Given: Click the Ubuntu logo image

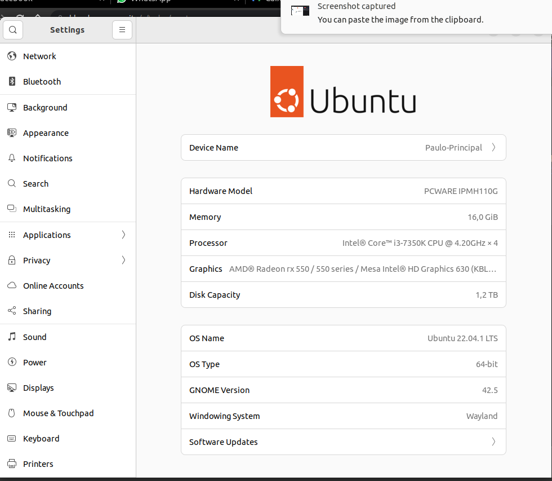Looking at the screenshot, I should (343, 91).
